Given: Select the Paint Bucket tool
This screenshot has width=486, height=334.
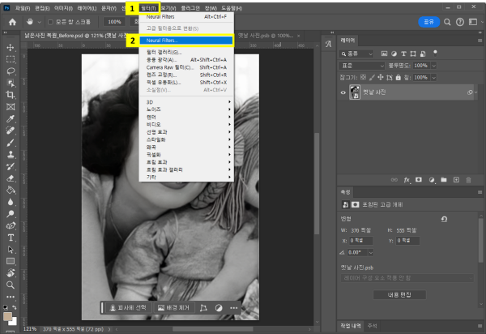Looking at the screenshot, I should 11,190.
